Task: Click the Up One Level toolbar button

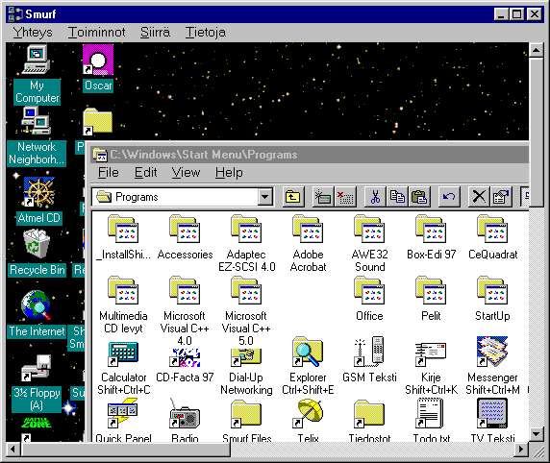Action: coord(293,197)
